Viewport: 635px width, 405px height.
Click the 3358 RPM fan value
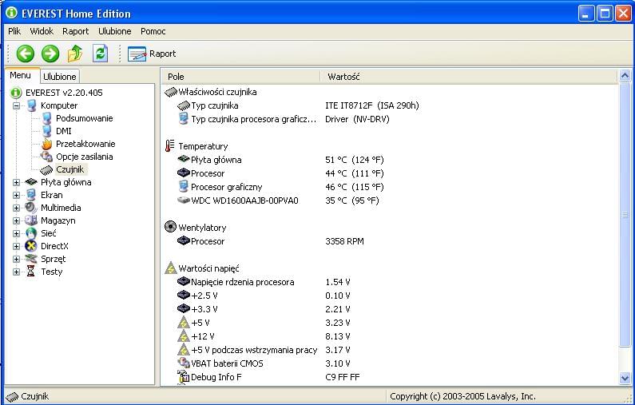point(344,241)
